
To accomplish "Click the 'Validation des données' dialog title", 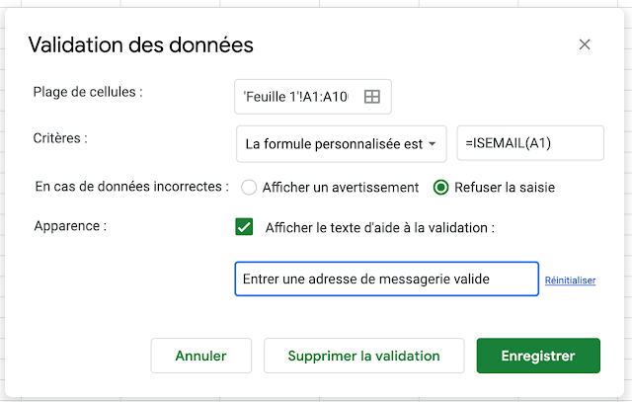I will pyautogui.click(x=141, y=44).
